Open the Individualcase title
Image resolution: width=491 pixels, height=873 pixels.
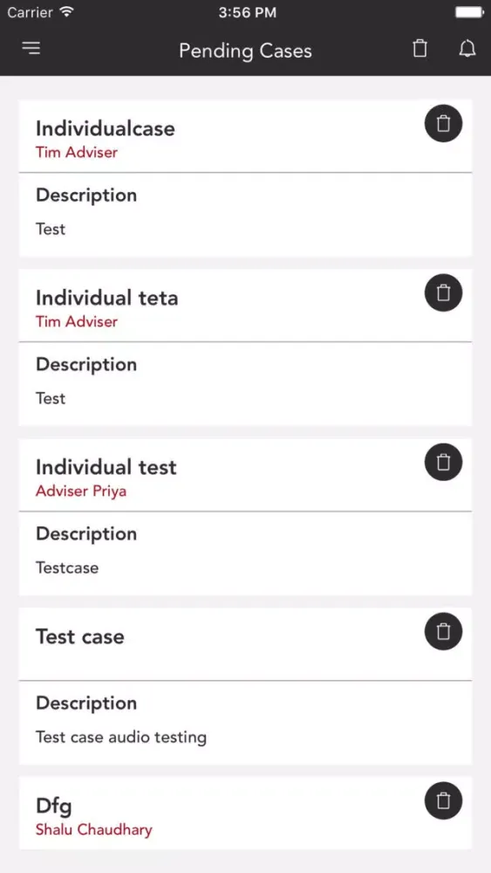point(106,128)
